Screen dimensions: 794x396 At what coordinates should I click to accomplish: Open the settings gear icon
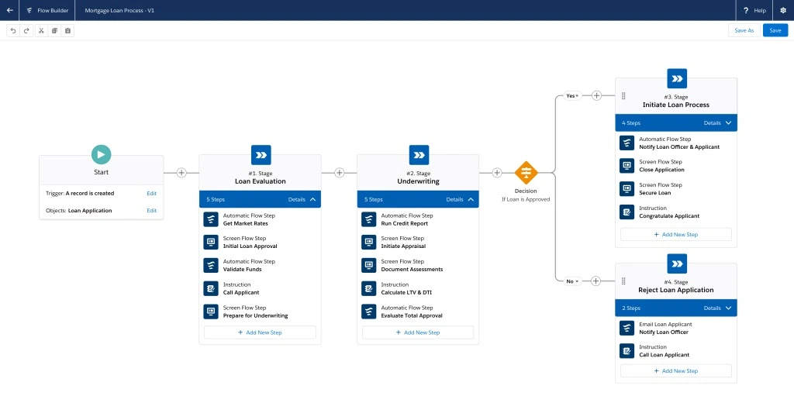(x=783, y=10)
